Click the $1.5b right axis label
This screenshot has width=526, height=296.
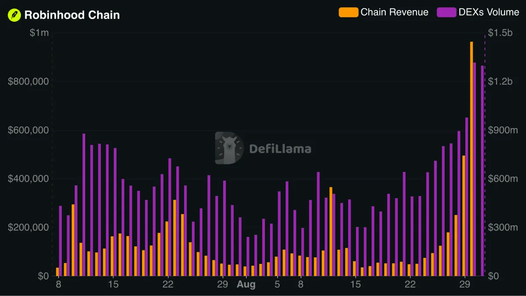tap(500, 33)
